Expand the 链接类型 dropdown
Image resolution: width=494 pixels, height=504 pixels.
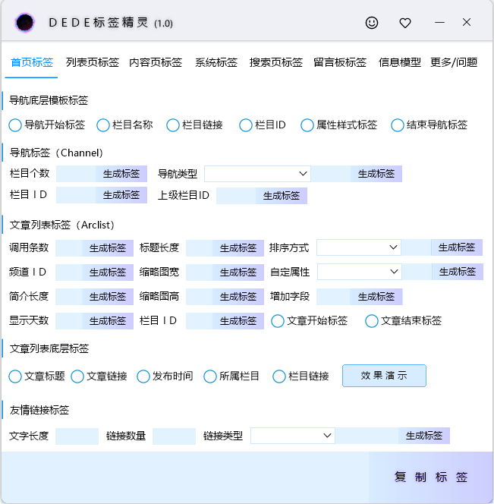pyautogui.click(x=292, y=436)
